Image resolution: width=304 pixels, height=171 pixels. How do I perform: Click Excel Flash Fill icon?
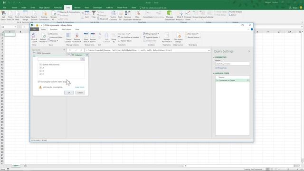(120, 13)
